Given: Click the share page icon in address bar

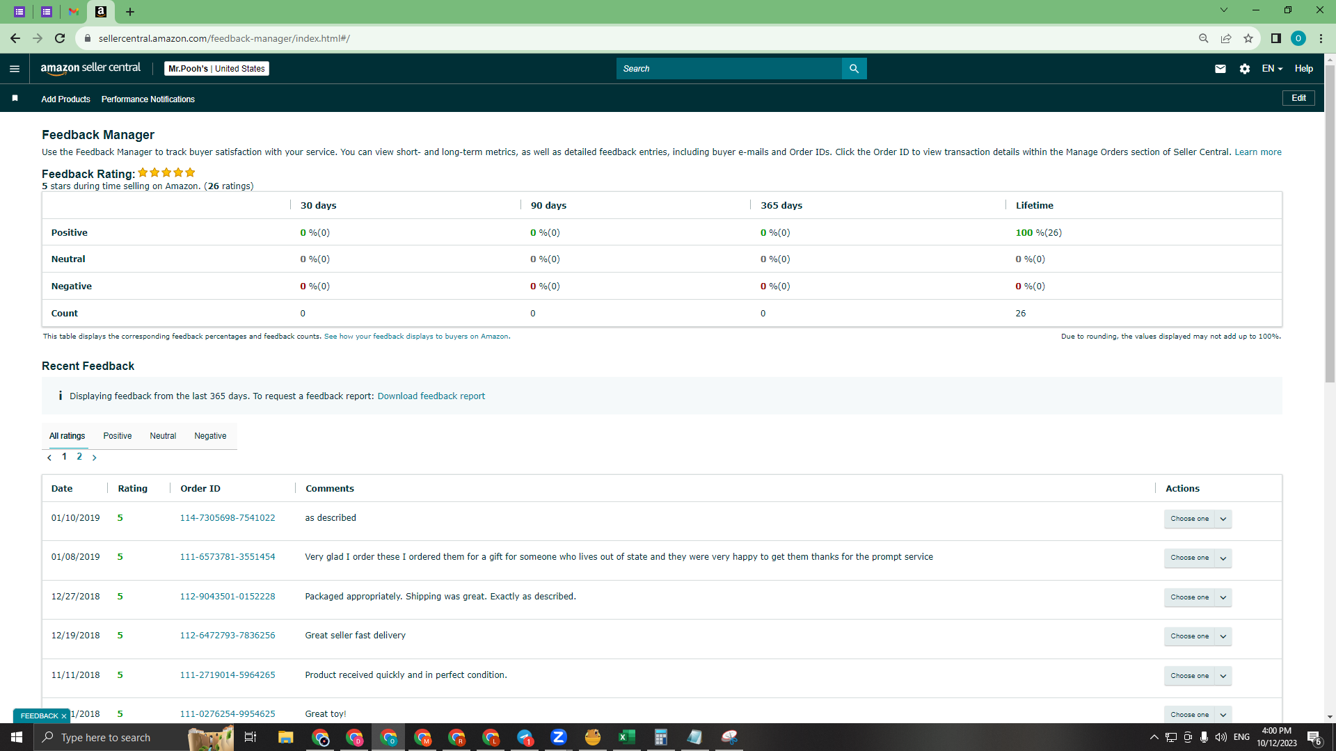Looking at the screenshot, I should click(x=1225, y=38).
